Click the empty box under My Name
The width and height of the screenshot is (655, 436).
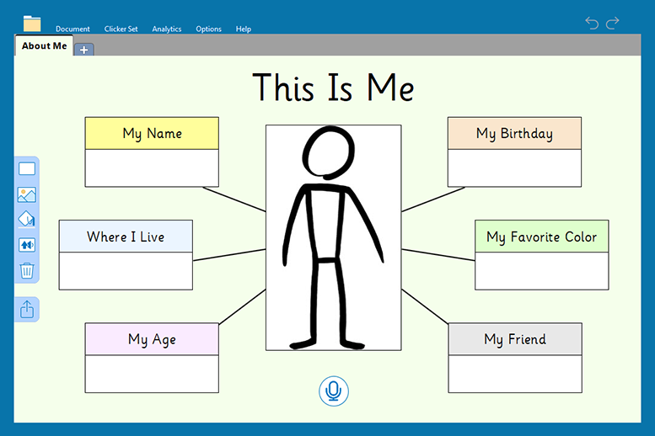point(152,167)
